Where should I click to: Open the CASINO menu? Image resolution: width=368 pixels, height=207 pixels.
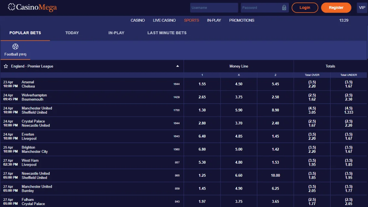pyautogui.click(x=138, y=20)
